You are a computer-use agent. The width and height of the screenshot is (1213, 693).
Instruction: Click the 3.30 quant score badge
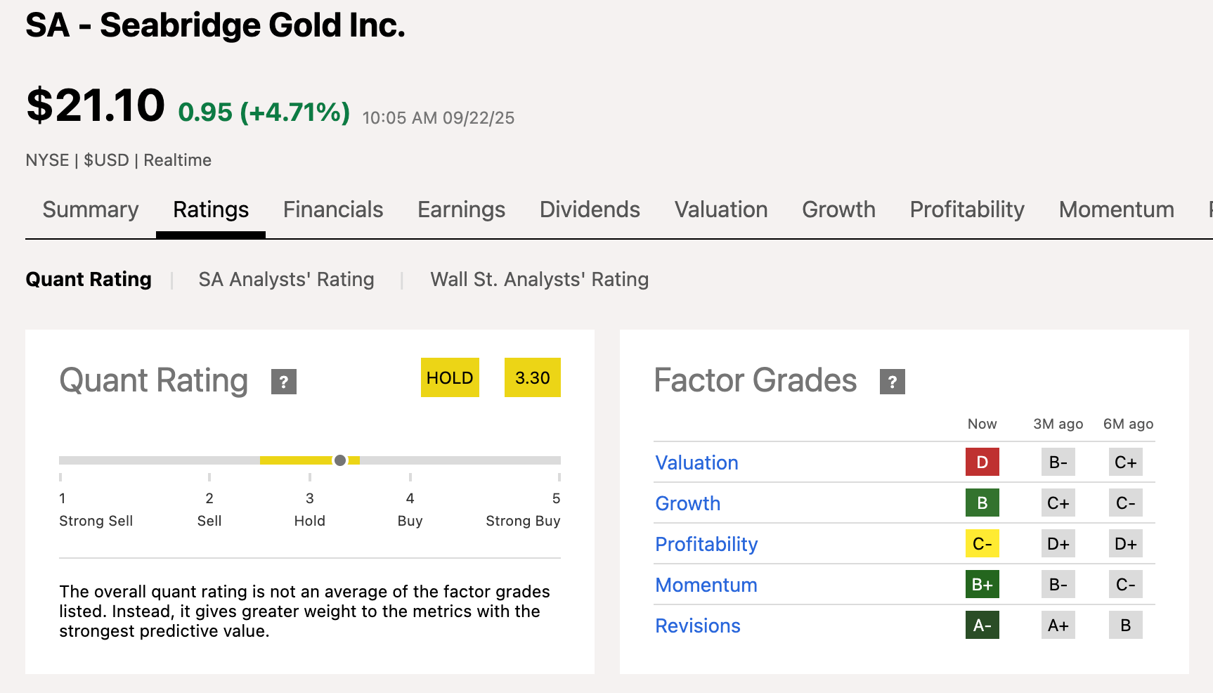tap(532, 378)
